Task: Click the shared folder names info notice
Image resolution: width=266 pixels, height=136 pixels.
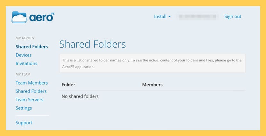Action: click(152, 63)
